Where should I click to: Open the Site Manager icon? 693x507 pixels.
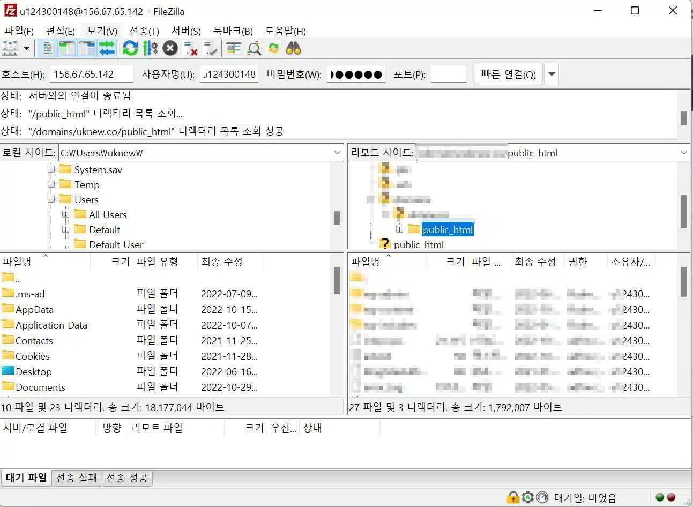point(10,49)
